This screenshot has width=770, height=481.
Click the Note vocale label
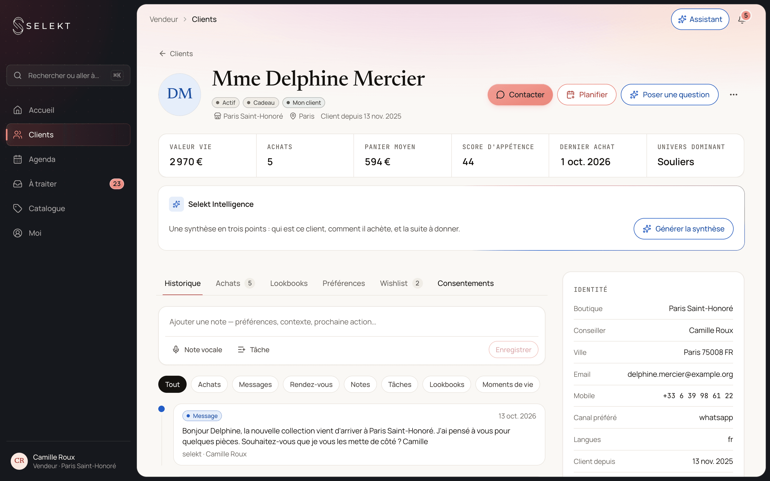[x=203, y=350]
